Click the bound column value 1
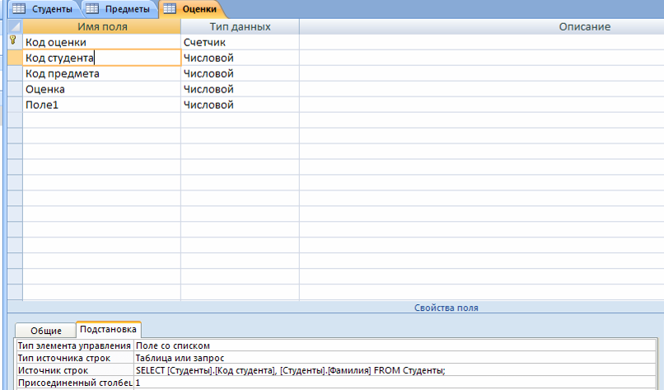Screen dimensions: 664x390 pos(395,383)
